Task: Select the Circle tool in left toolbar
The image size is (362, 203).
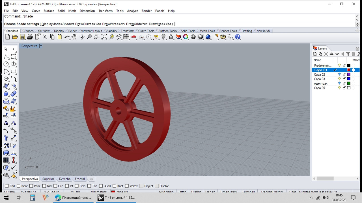Action: pyautogui.click(x=6, y=64)
